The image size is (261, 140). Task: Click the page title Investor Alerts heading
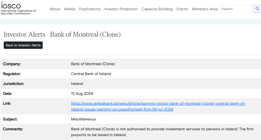62,35
